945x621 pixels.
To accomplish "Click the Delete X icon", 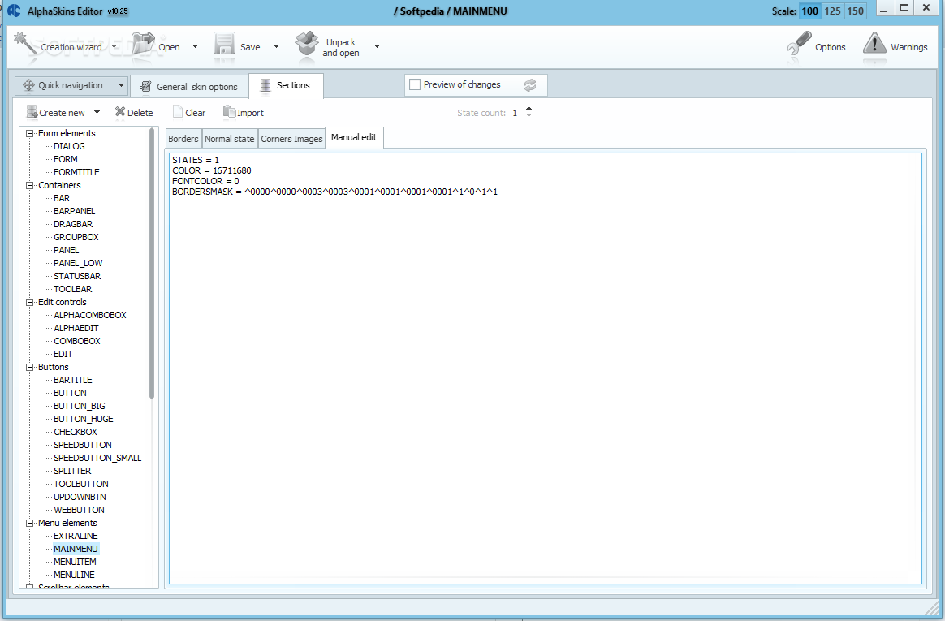I will [x=120, y=112].
